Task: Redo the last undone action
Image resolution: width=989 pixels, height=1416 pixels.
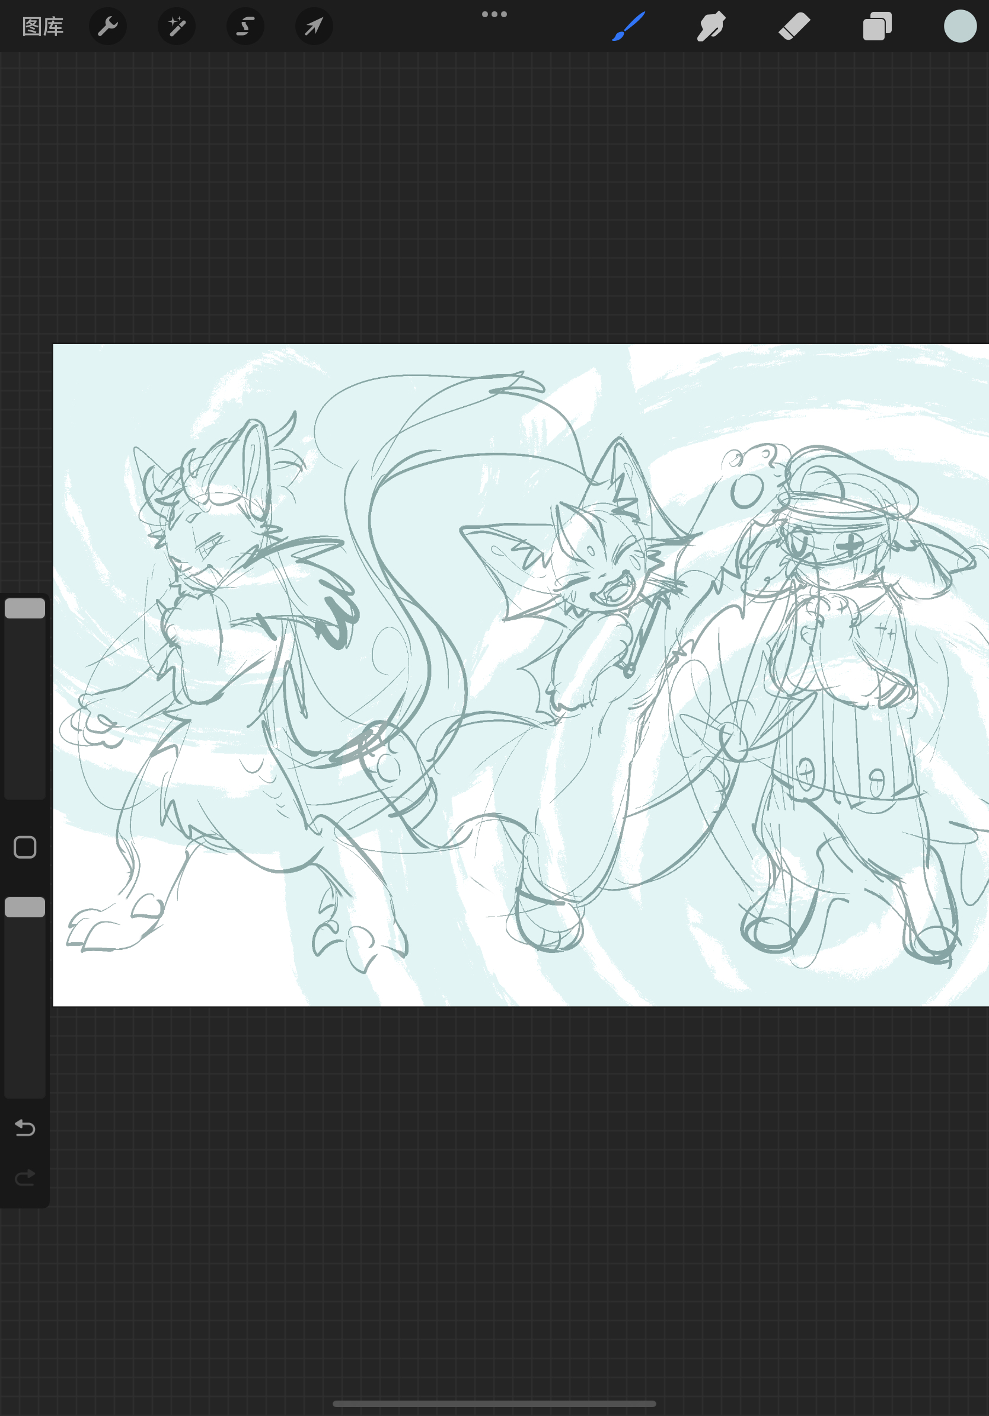Action: (25, 1178)
